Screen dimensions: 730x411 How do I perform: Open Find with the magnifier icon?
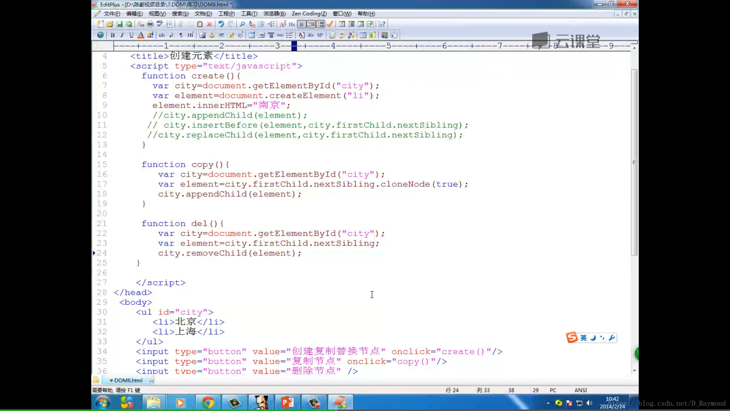pyautogui.click(x=242, y=24)
